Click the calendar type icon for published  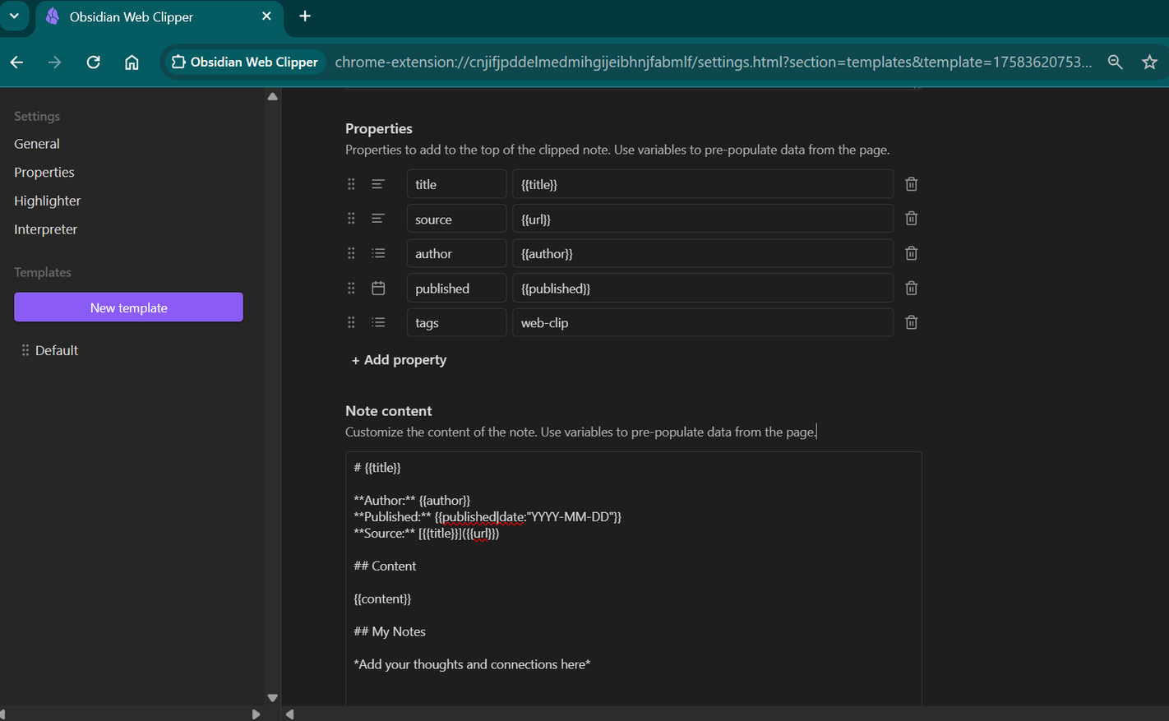click(x=378, y=289)
